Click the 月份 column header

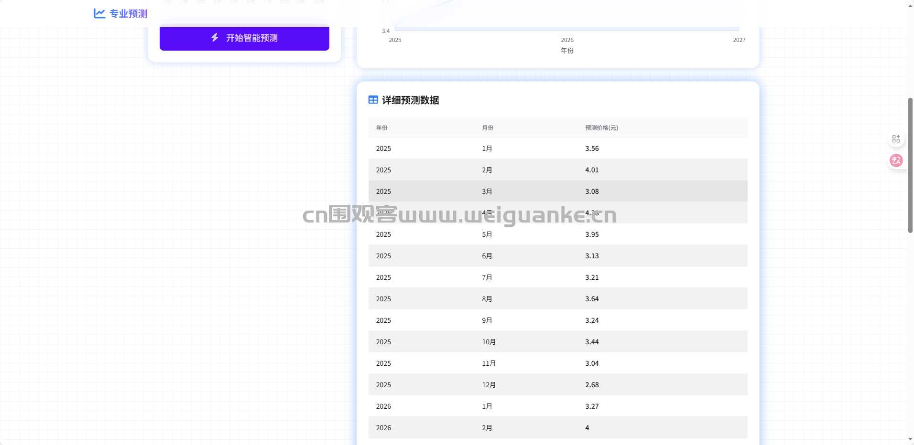(x=488, y=128)
